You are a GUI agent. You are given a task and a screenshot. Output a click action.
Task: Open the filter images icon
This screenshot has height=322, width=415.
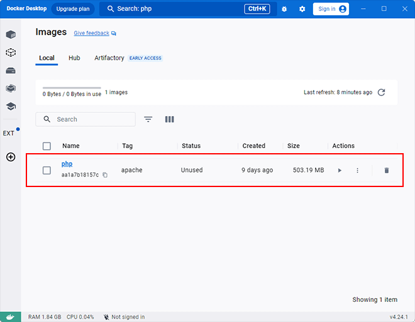click(x=148, y=119)
